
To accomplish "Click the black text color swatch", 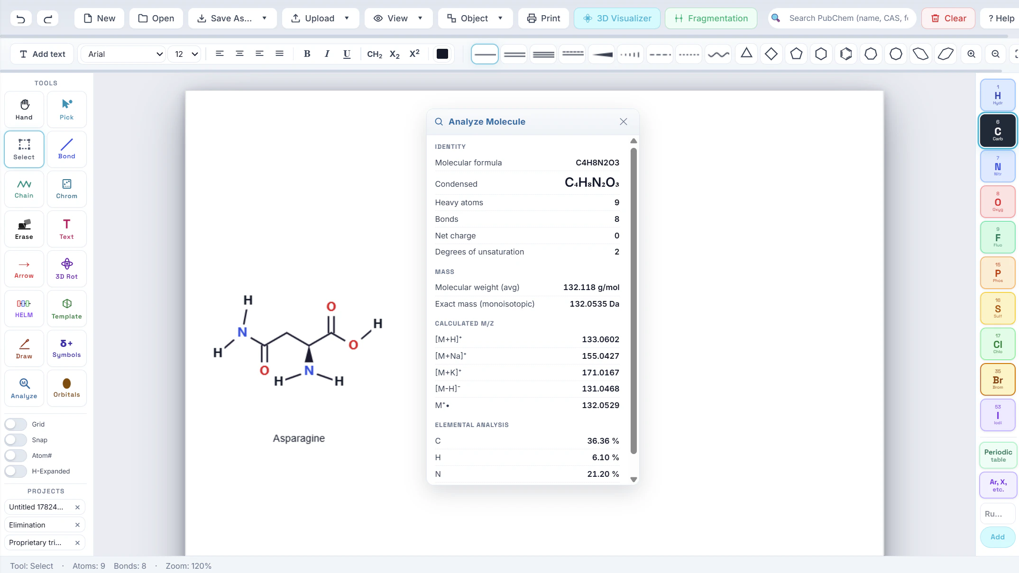I will 442,54.
